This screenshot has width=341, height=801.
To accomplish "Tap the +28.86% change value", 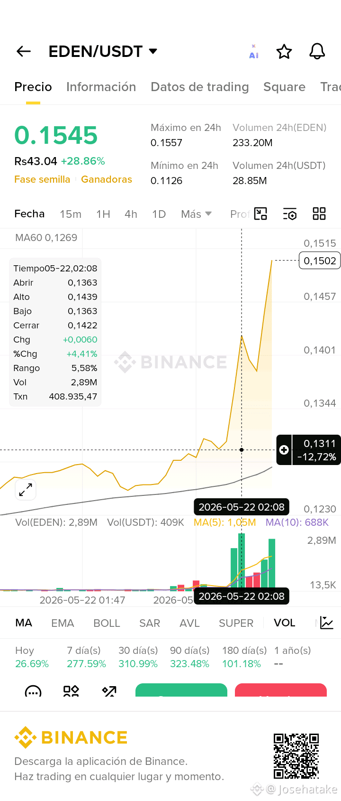I will [83, 161].
